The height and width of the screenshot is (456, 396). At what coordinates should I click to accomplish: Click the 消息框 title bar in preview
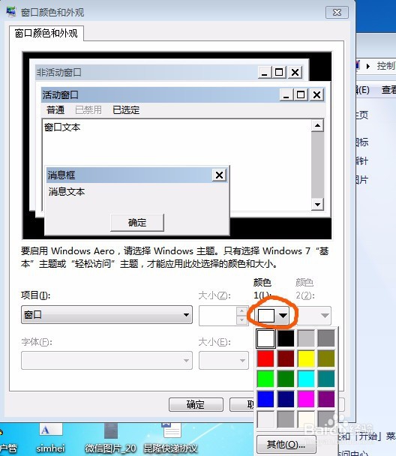136,175
